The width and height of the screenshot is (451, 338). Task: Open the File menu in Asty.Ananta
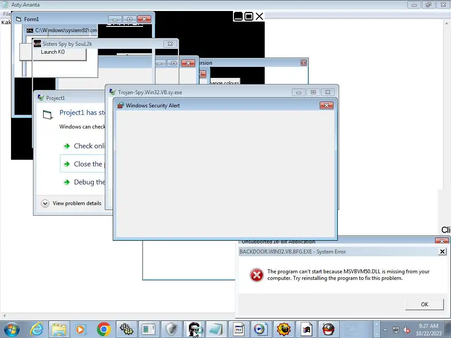(7, 14)
